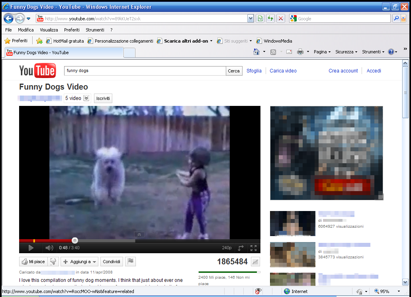Image resolution: width=411 pixels, height=297 pixels.
Task: Toggle the expand player size icon
Action: [x=241, y=248]
